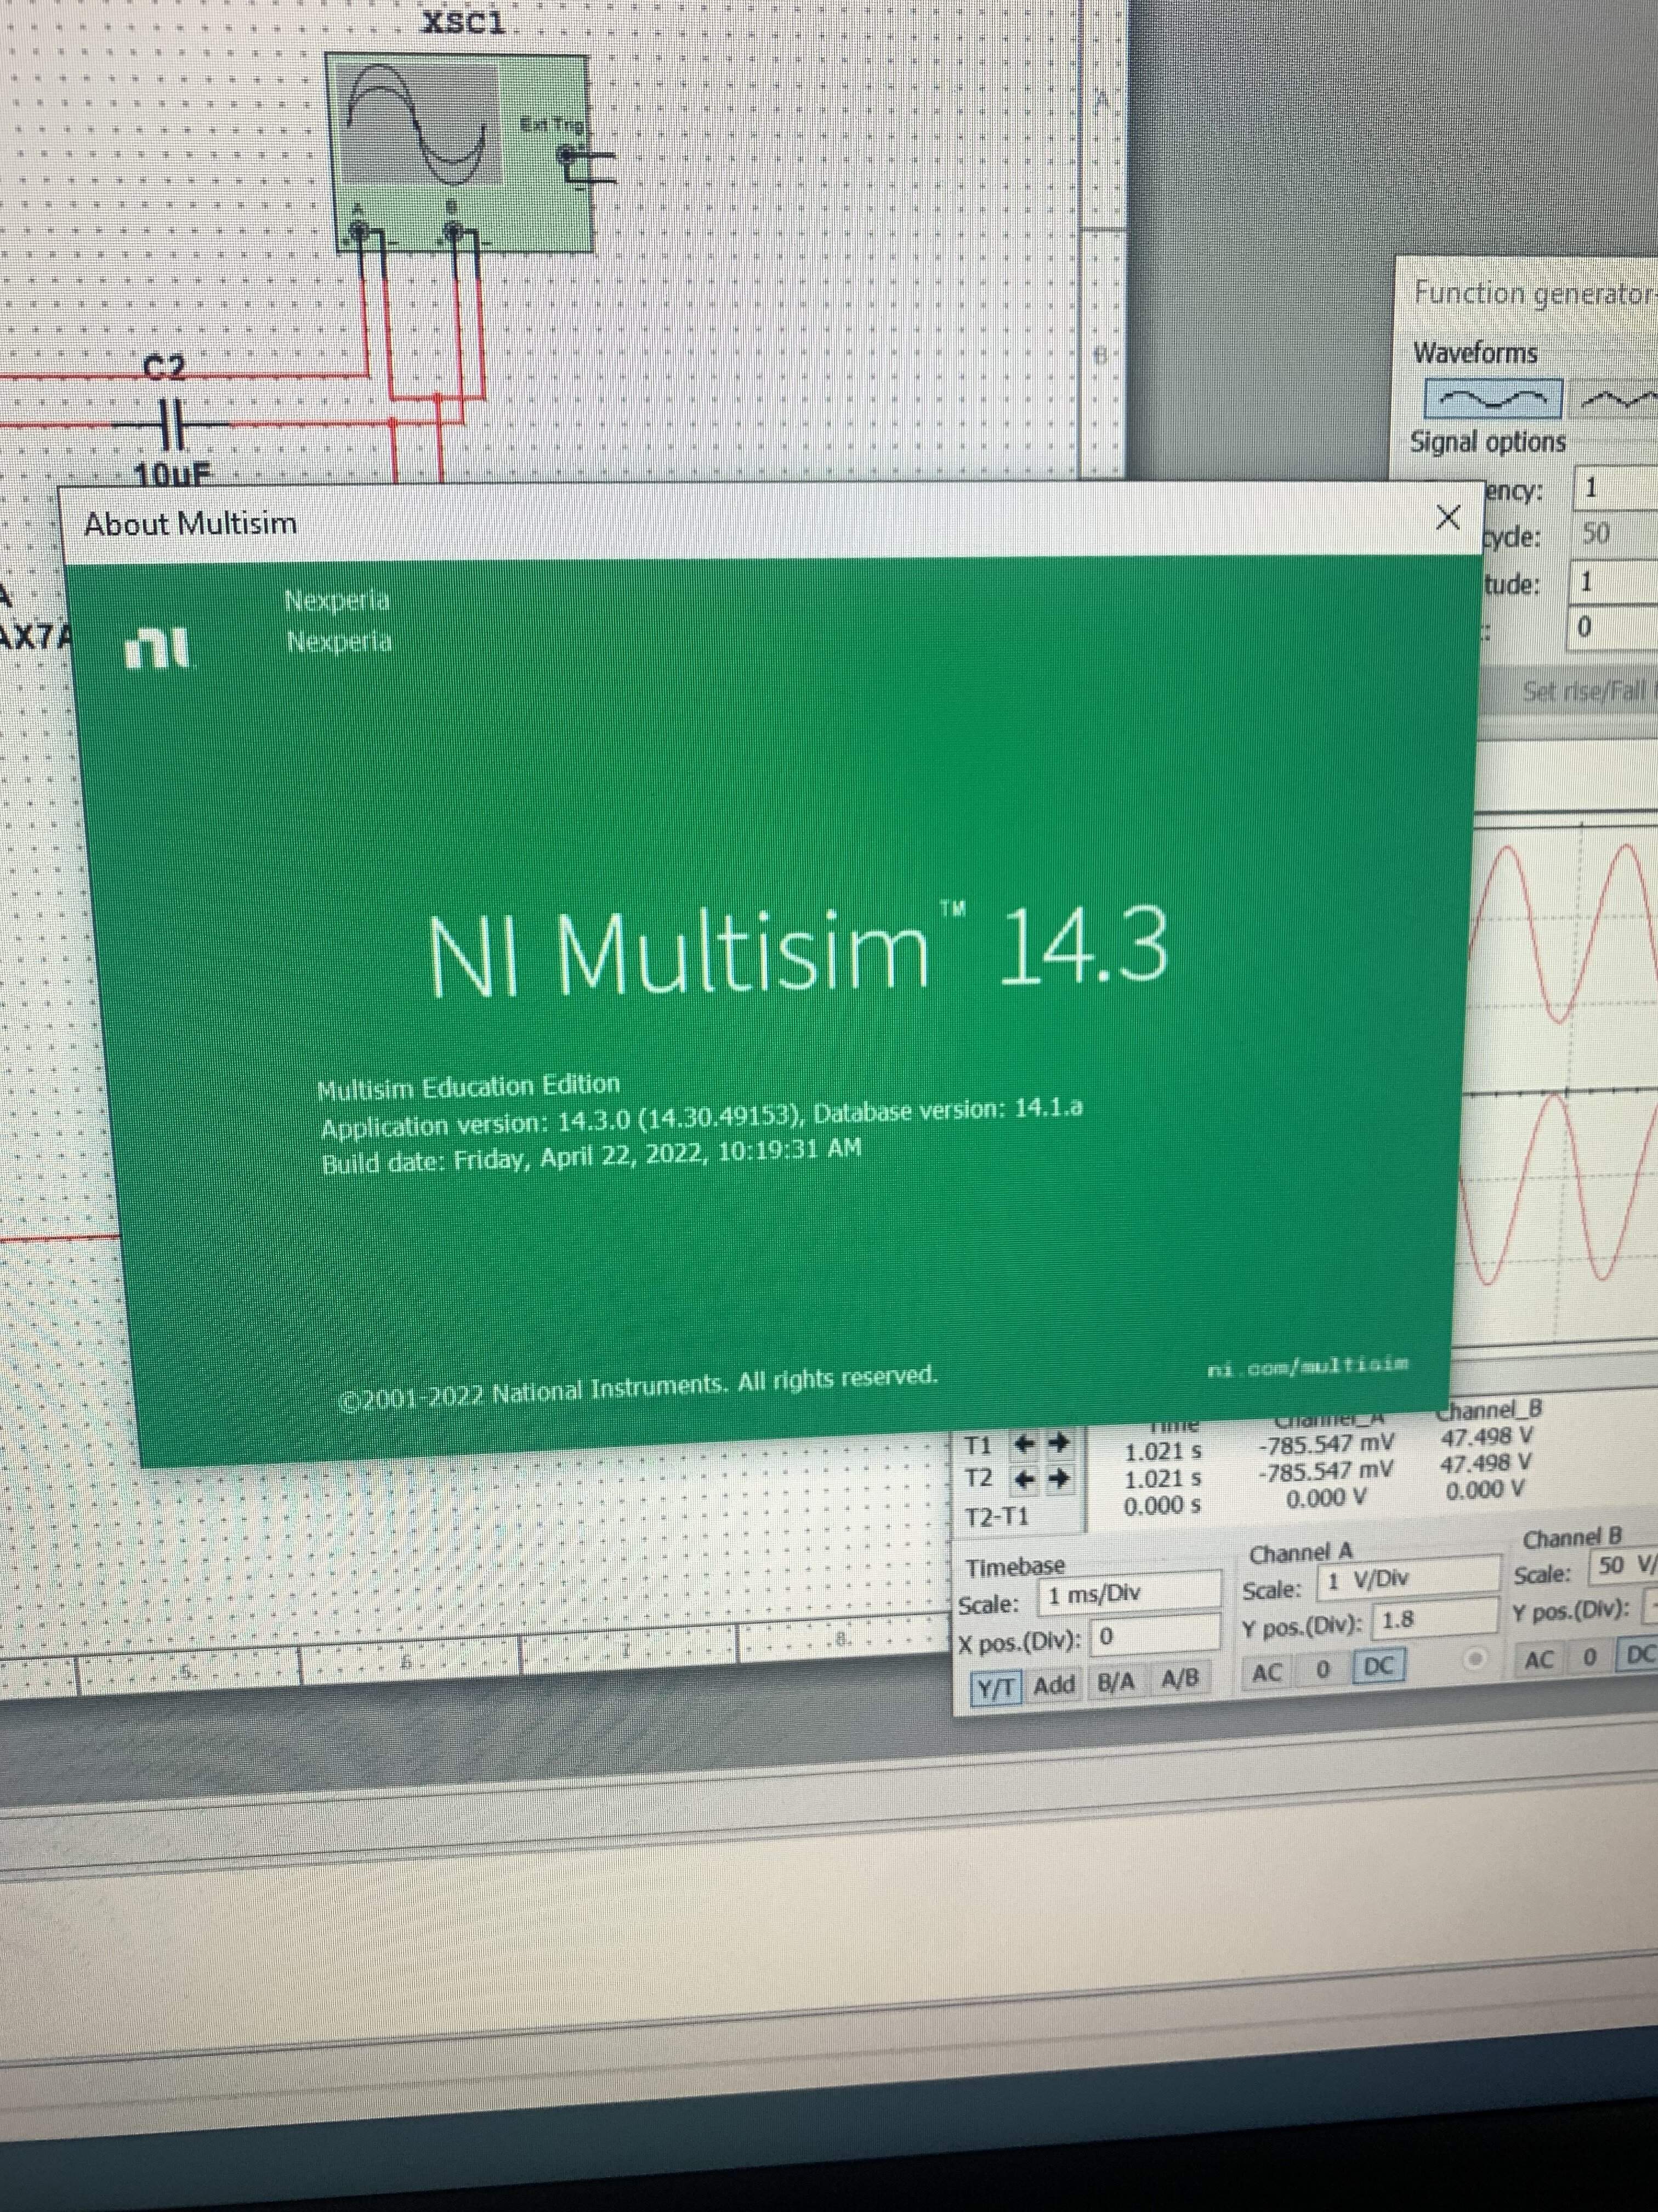Click 'Multisim Education Edition' text
Image resolution: width=1658 pixels, height=2212 pixels.
(468, 1087)
